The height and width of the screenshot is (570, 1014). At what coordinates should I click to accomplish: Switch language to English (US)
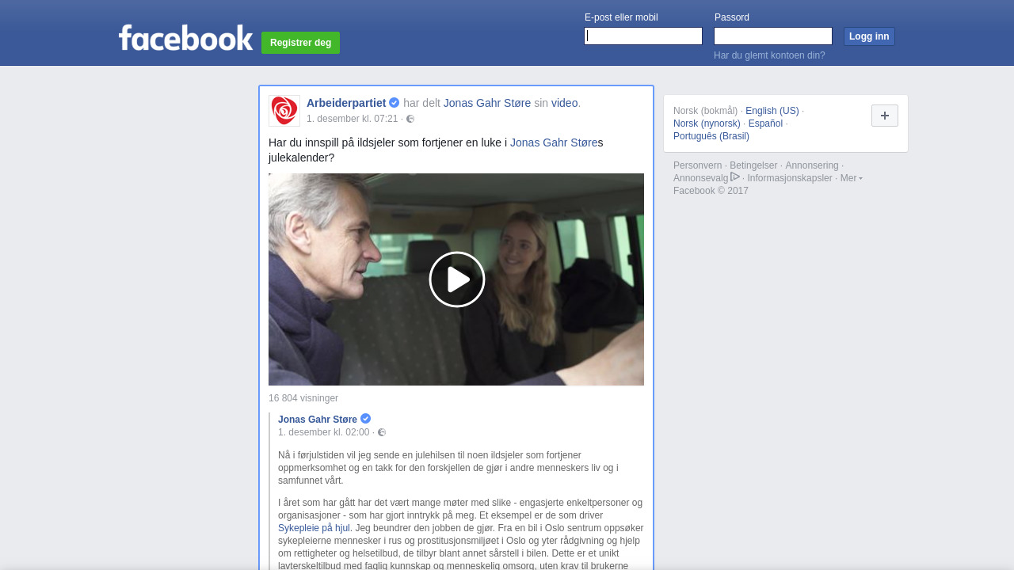coord(772,111)
